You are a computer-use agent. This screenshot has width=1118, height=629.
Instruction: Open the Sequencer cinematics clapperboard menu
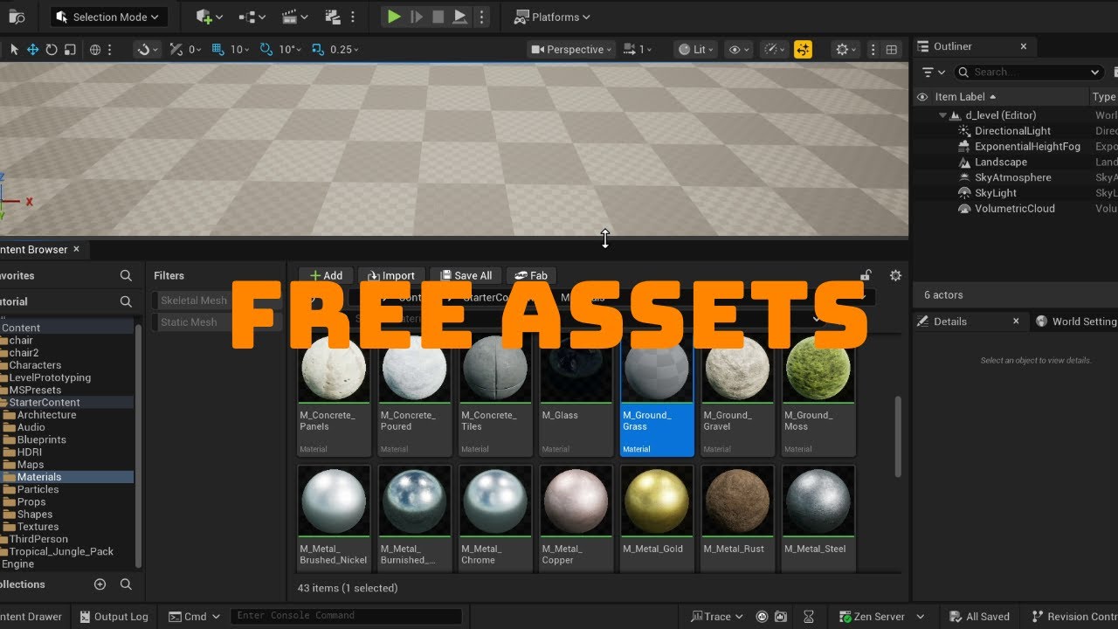(x=295, y=17)
